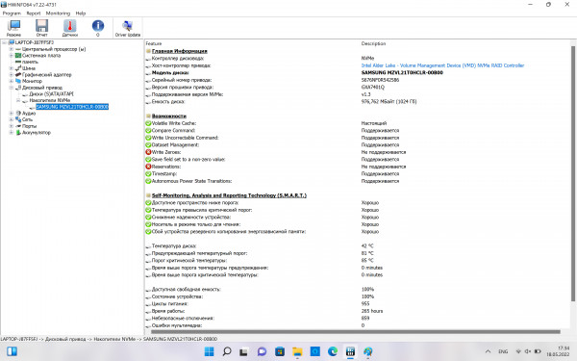This screenshot has height=361, width=577.
Task: Click the volume icon in system tray
Action: [528, 351]
